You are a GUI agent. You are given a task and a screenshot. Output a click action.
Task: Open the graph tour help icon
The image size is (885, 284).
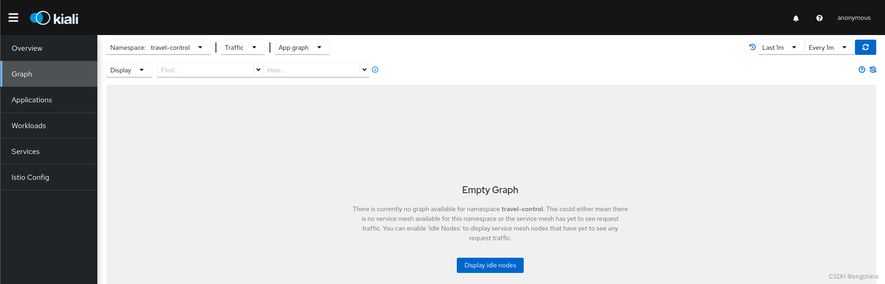tap(862, 70)
